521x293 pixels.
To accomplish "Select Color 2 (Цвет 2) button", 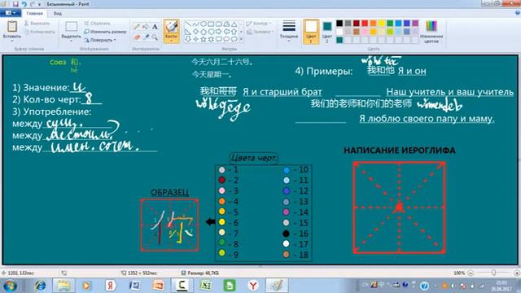I will 327,32.
